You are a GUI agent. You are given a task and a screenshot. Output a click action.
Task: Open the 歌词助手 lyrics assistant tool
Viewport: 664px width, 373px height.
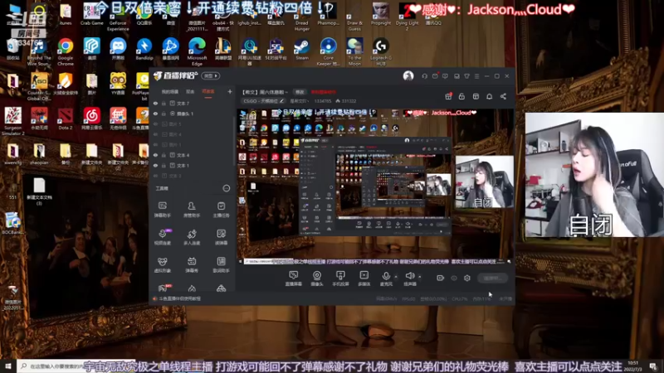click(221, 264)
